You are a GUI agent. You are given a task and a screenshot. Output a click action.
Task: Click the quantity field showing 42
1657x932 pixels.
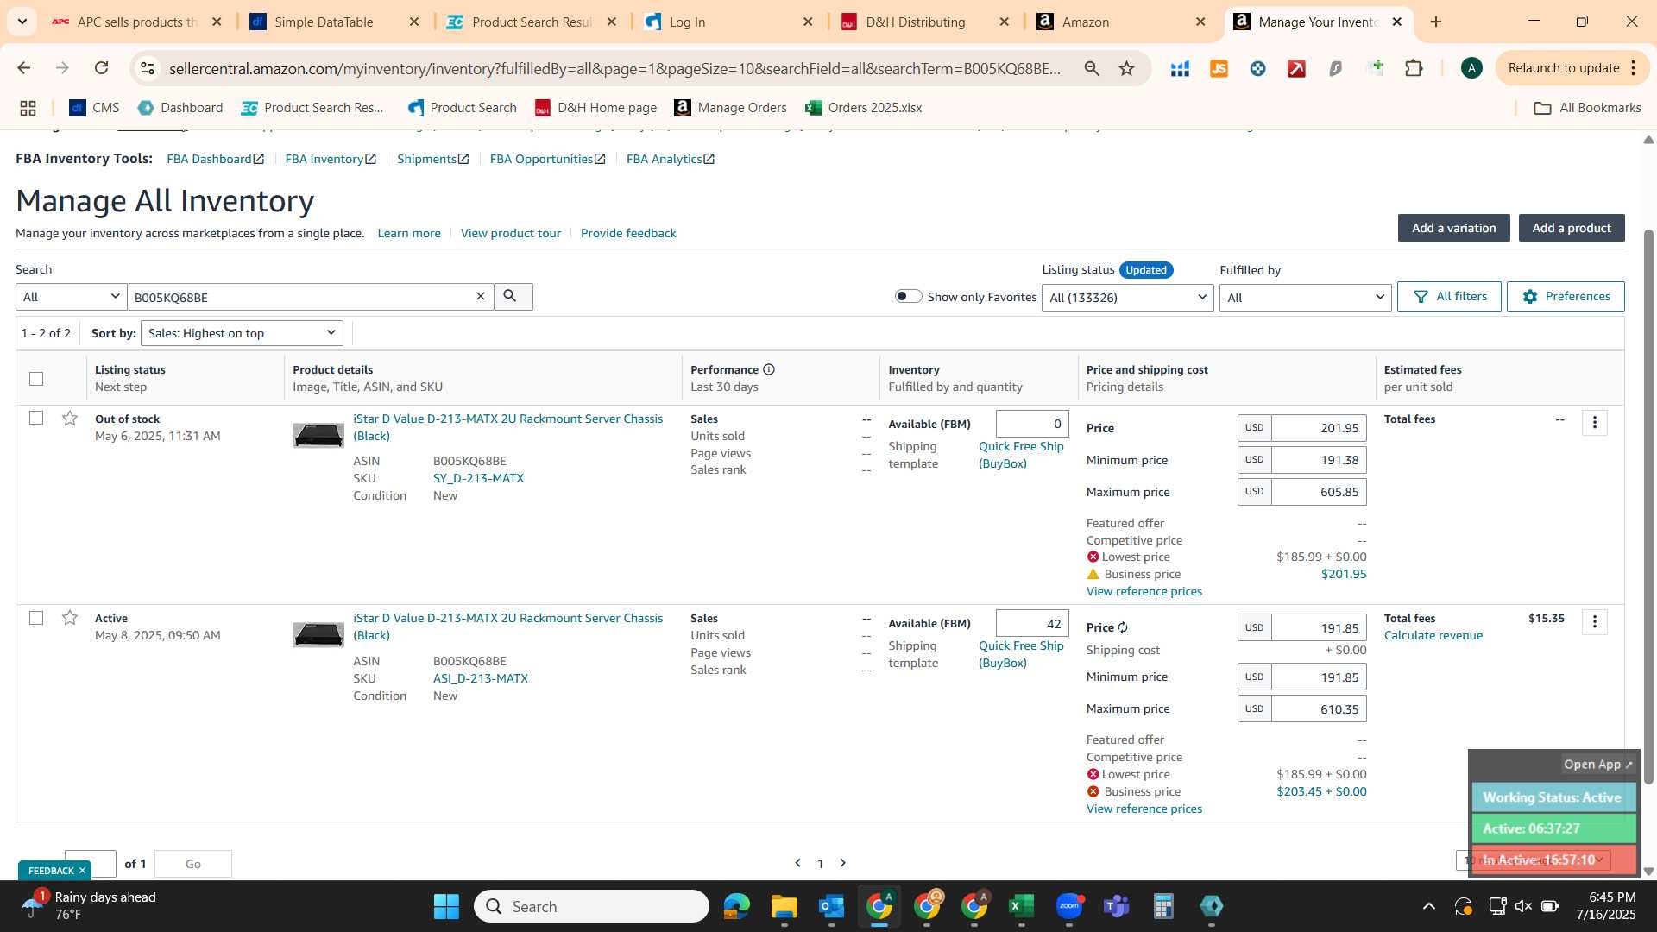click(x=1032, y=624)
